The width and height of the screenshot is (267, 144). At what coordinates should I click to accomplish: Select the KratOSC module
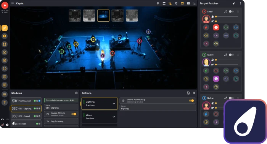26,123
